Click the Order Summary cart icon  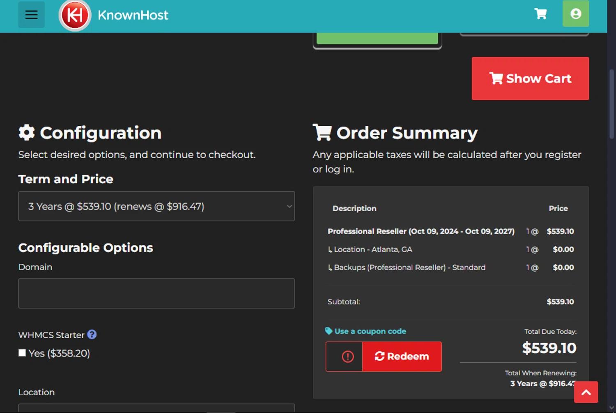tap(322, 132)
